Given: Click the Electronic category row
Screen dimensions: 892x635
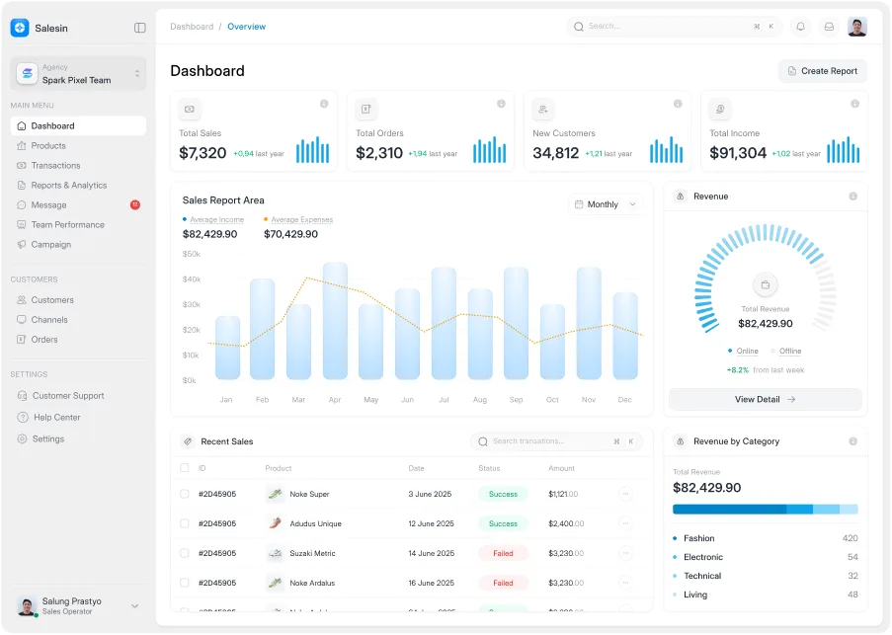Looking at the screenshot, I should point(766,557).
